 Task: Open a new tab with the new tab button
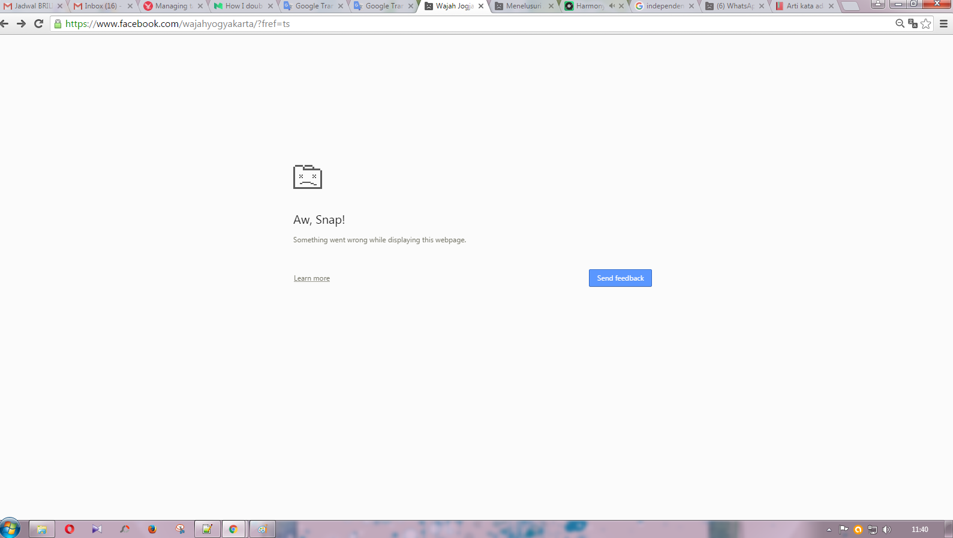tap(850, 6)
